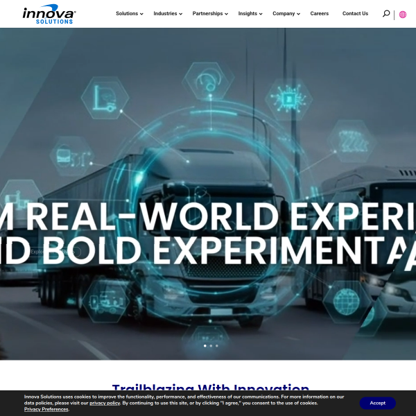
Task: Open the Solutions nav item
Action: 127,14
